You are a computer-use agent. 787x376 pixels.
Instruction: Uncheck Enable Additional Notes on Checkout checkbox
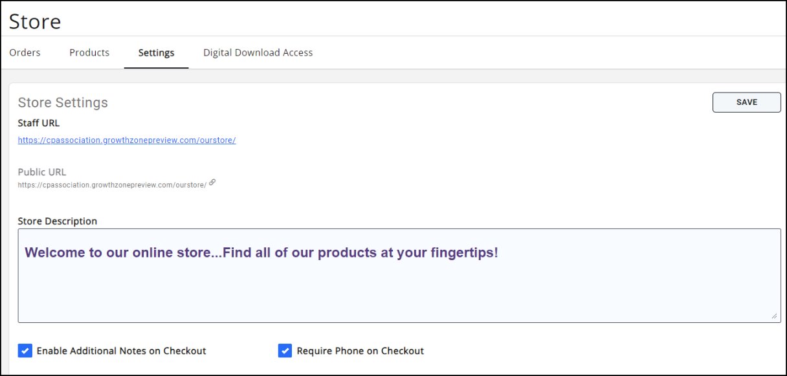pyautogui.click(x=25, y=351)
